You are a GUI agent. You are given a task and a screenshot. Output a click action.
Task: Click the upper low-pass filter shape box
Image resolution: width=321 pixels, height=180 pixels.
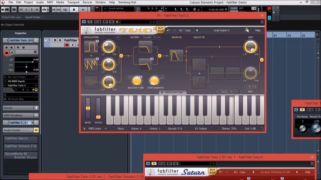[x=145, y=47]
